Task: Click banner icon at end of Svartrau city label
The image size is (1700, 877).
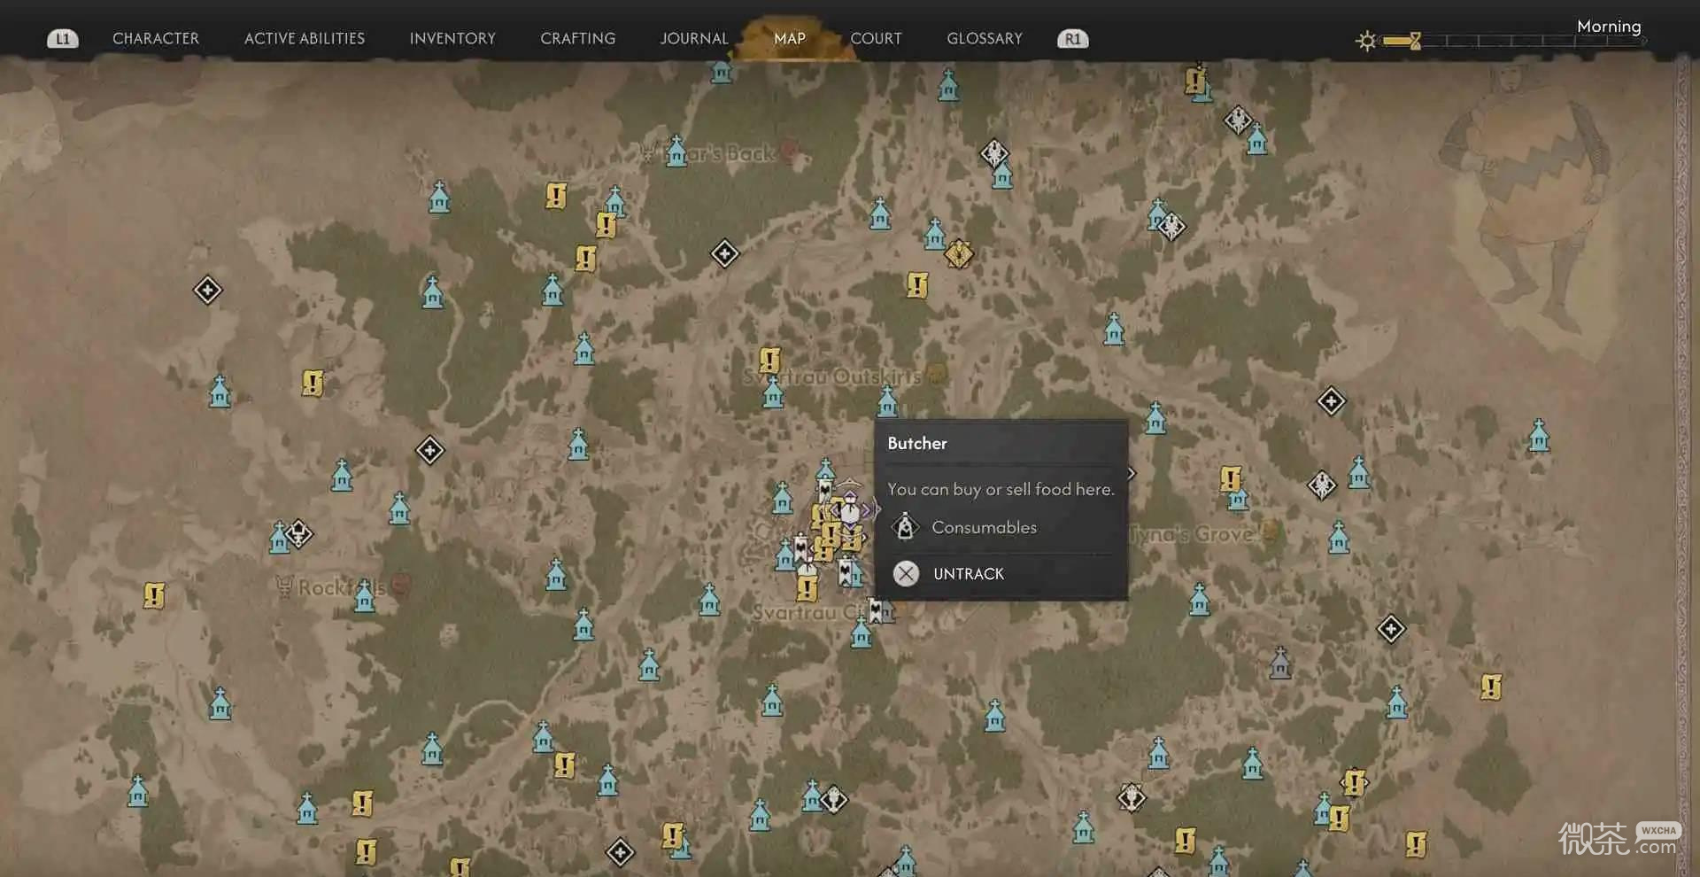Action: (x=877, y=611)
